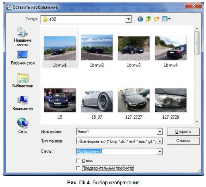This screenshot has width=206, height=187.
Task: Click the Отмена button
Action: (183, 141)
